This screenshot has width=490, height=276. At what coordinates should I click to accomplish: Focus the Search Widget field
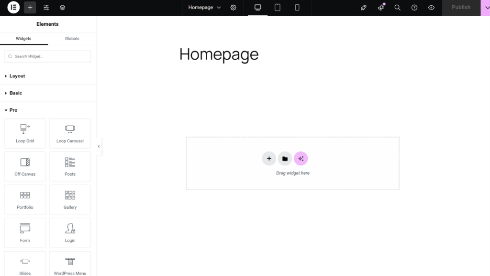pyautogui.click(x=47, y=56)
